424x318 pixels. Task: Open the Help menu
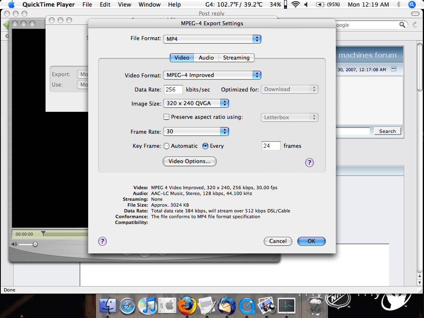pyautogui.click(x=174, y=4)
